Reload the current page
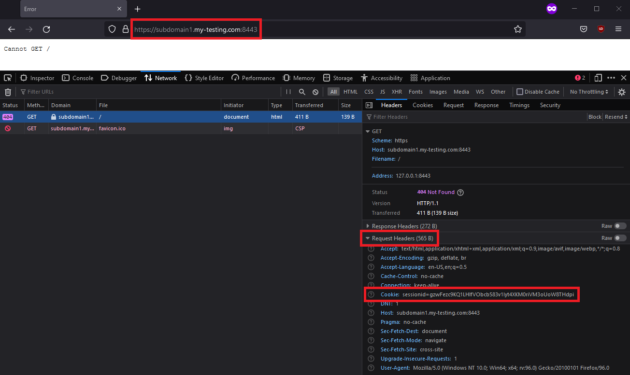 (46, 29)
